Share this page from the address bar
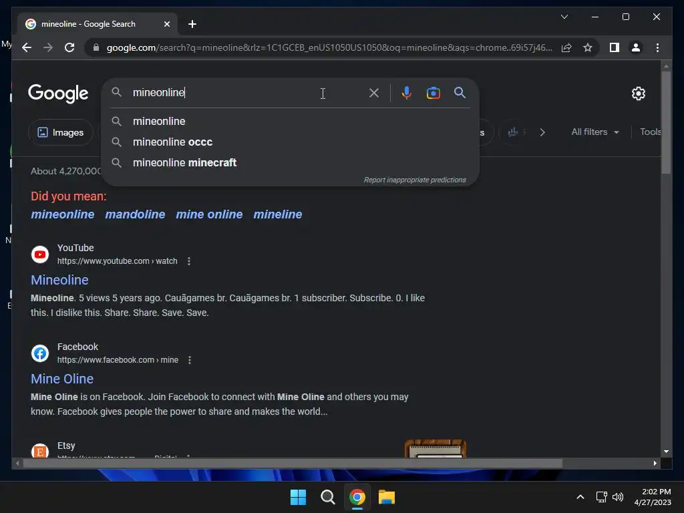684x513 pixels. pyautogui.click(x=566, y=47)
